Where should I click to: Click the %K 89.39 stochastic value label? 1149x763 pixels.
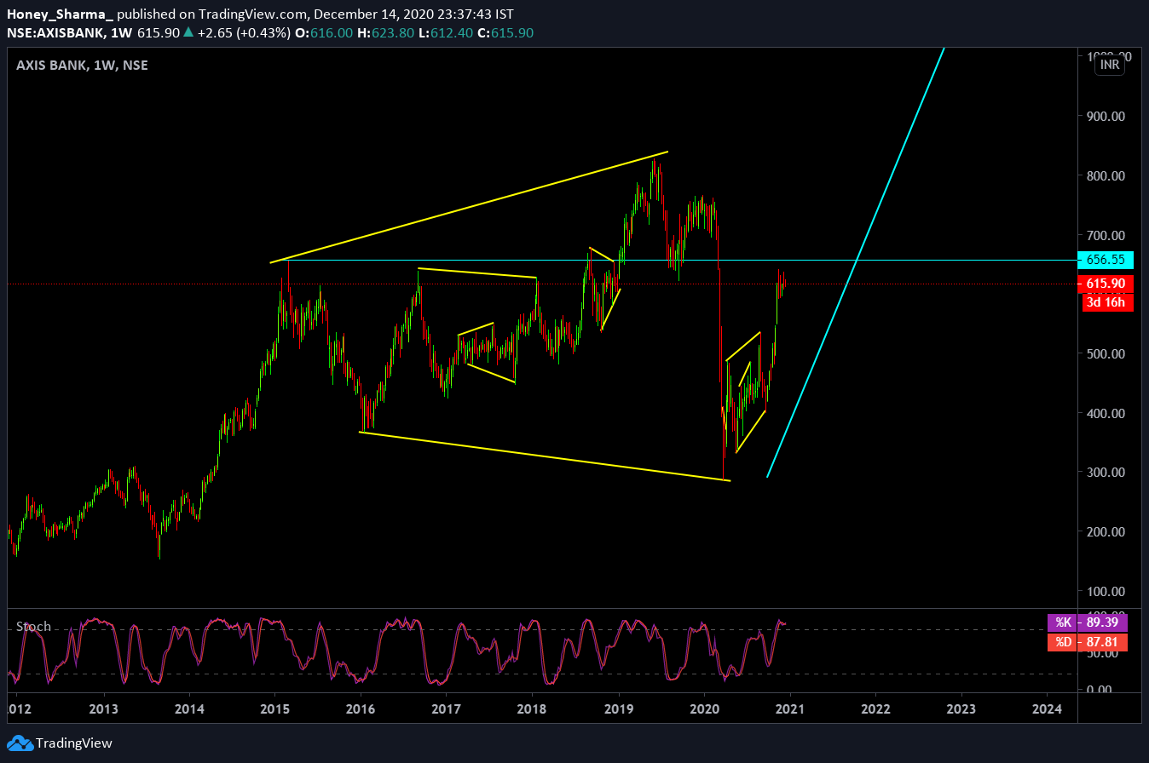[x=1087, y=622]
